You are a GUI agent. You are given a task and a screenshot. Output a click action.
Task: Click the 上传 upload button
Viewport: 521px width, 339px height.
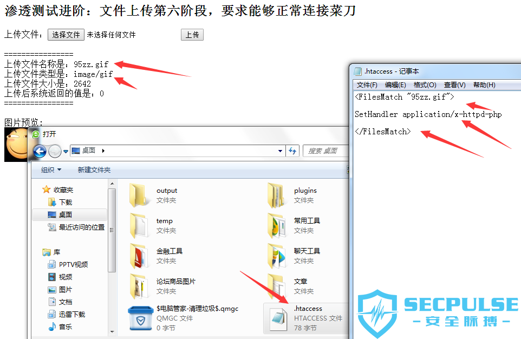pyautogui.click(x=192, y=35)
